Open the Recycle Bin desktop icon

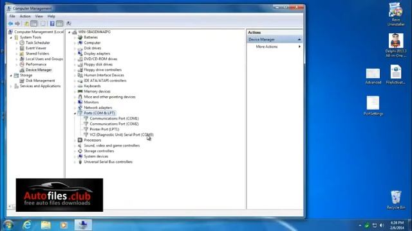click(x=396, y=200)
